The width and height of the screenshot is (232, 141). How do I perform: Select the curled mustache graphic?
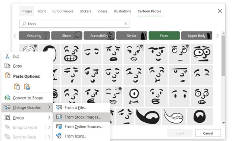point(148,117)
